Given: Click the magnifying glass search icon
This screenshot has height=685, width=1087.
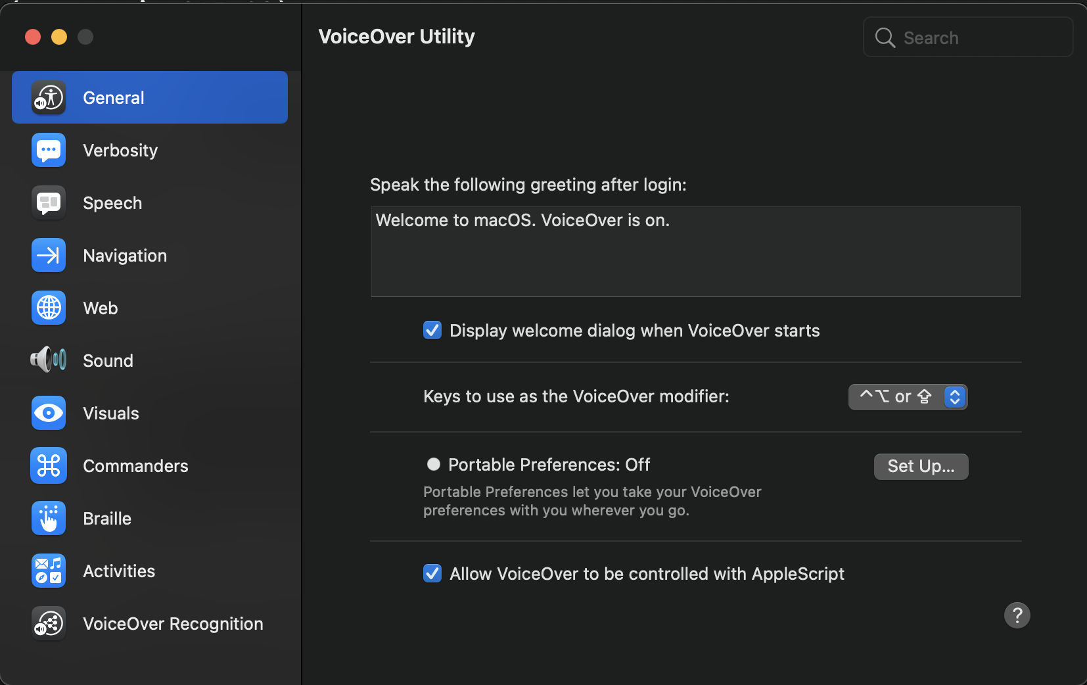Looking at the screenshot, I should (885, 37).
